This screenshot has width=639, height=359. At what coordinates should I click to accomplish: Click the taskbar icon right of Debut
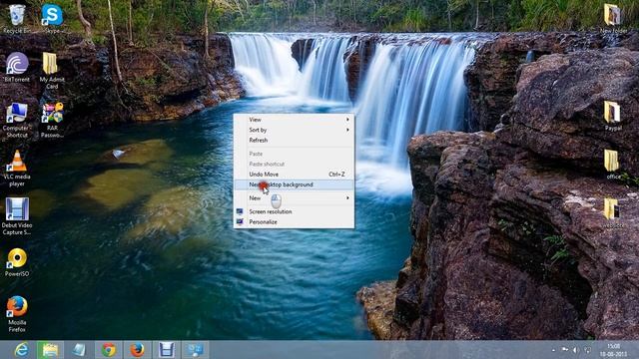[x=196, y=350]
